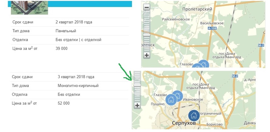The image size is (270, 132).
Task: Click the Серпухов city label
Action: coord(184,123)
